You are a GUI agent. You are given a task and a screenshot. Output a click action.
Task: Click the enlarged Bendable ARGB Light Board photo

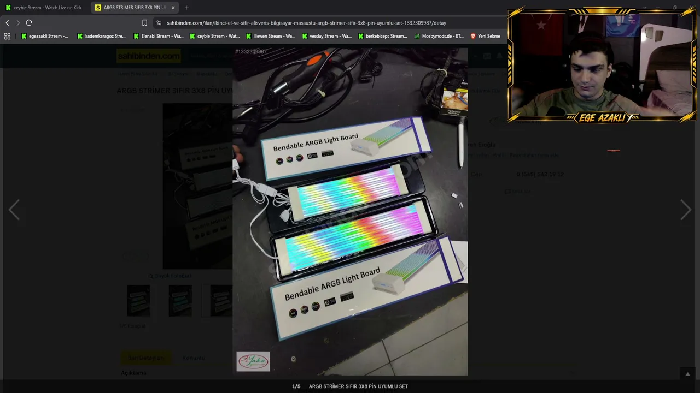pyautogui.click(x=350, y=211)
